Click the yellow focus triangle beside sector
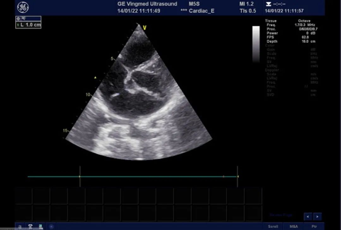 tap(96, 77)
